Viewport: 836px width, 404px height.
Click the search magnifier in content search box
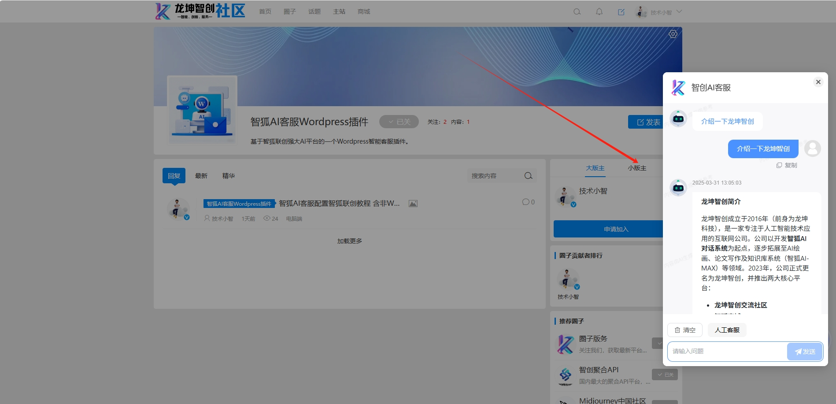529,176
